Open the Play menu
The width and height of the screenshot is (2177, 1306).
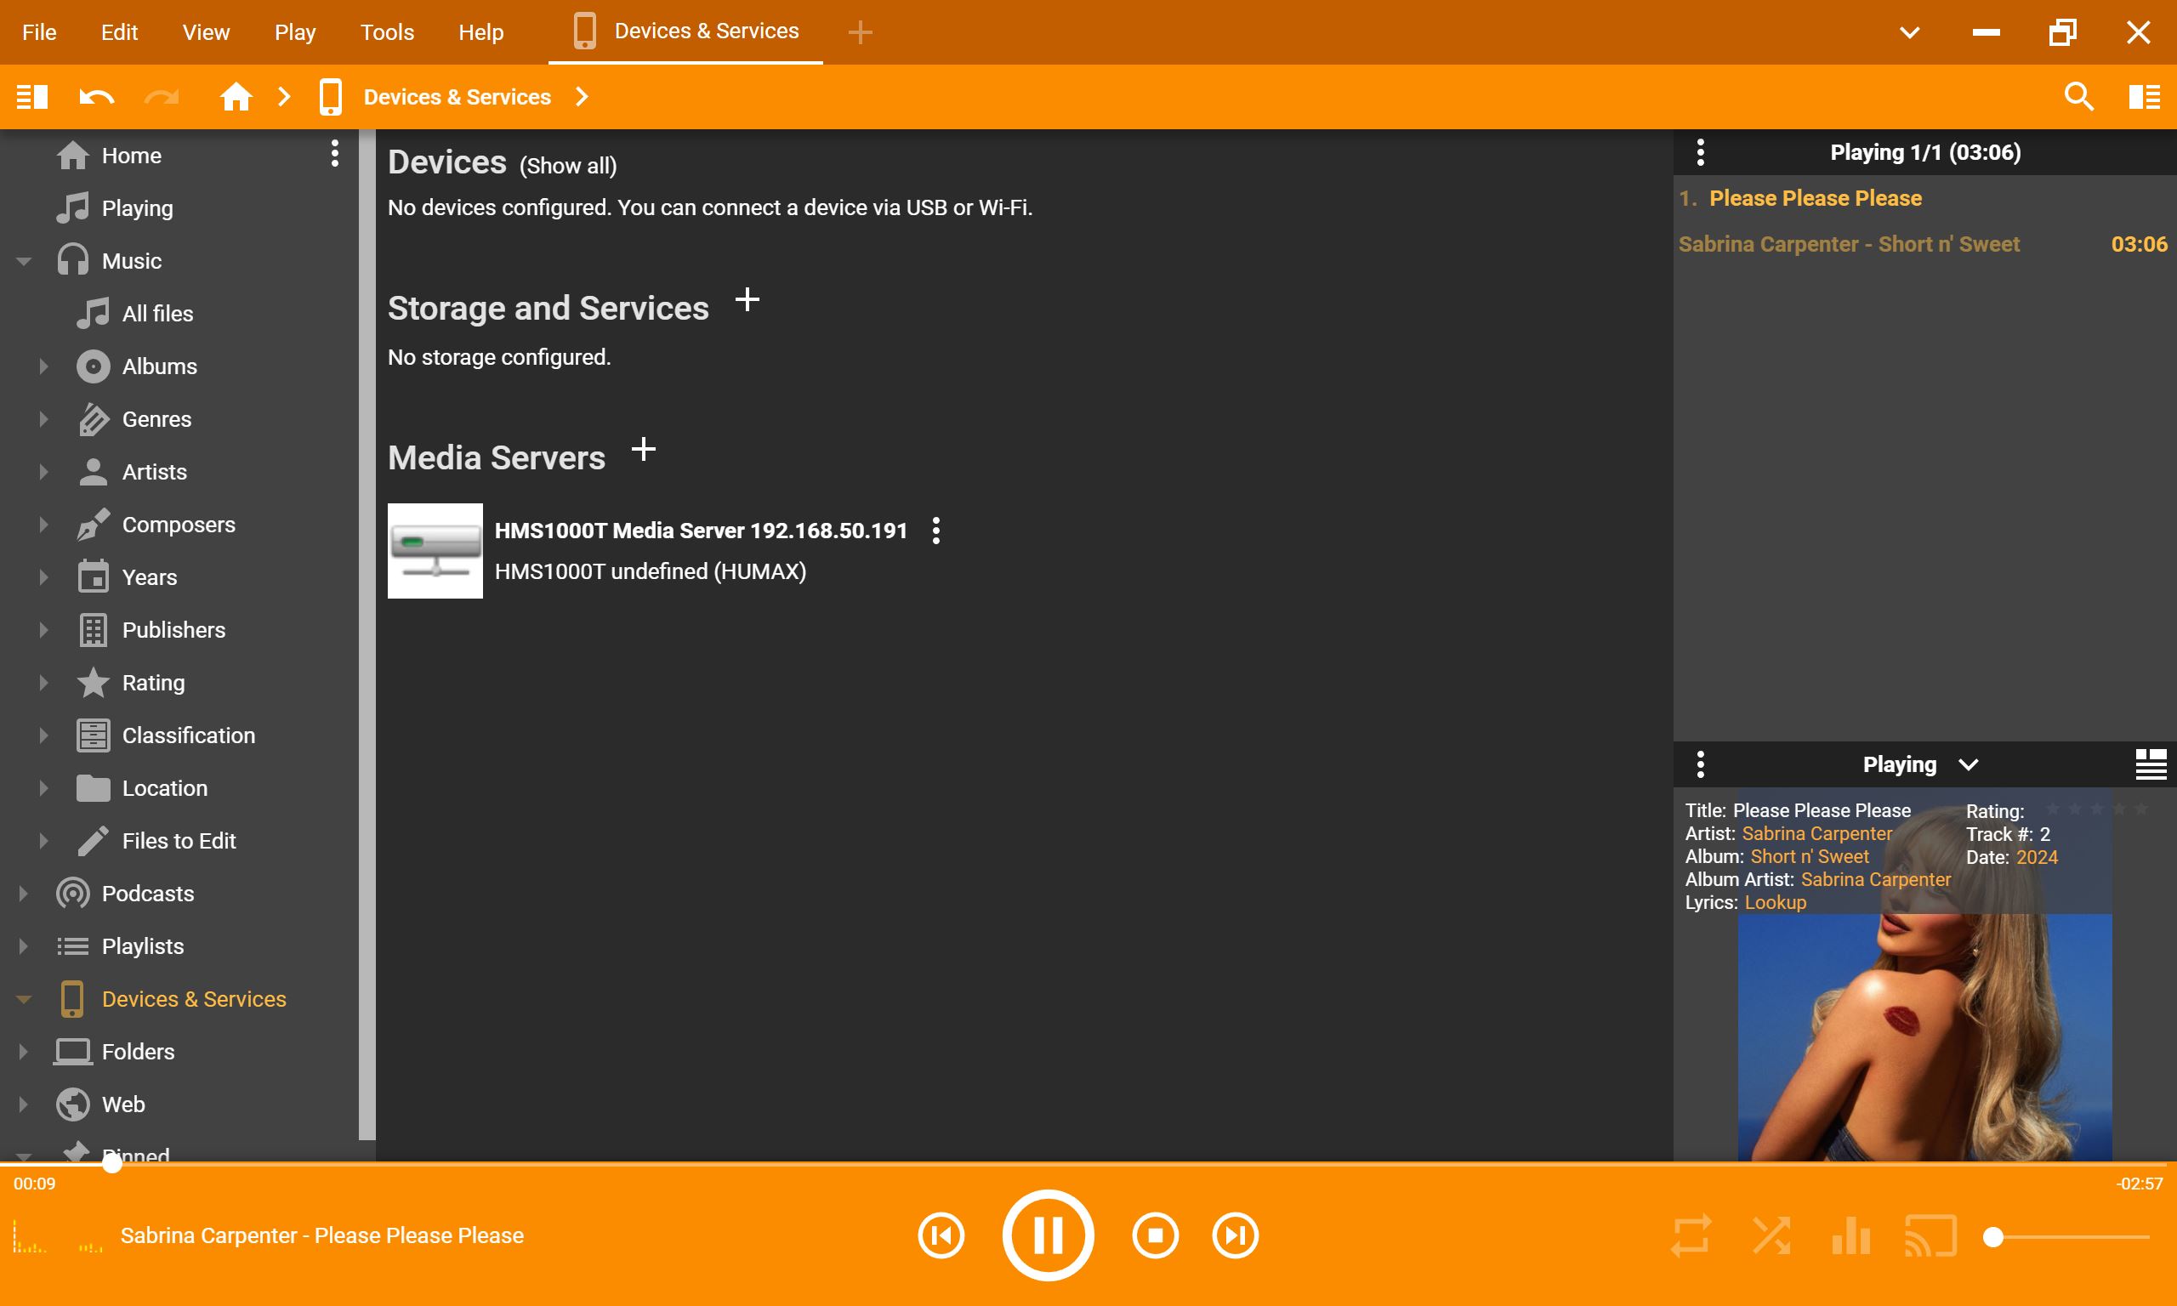tap(294, 32)
